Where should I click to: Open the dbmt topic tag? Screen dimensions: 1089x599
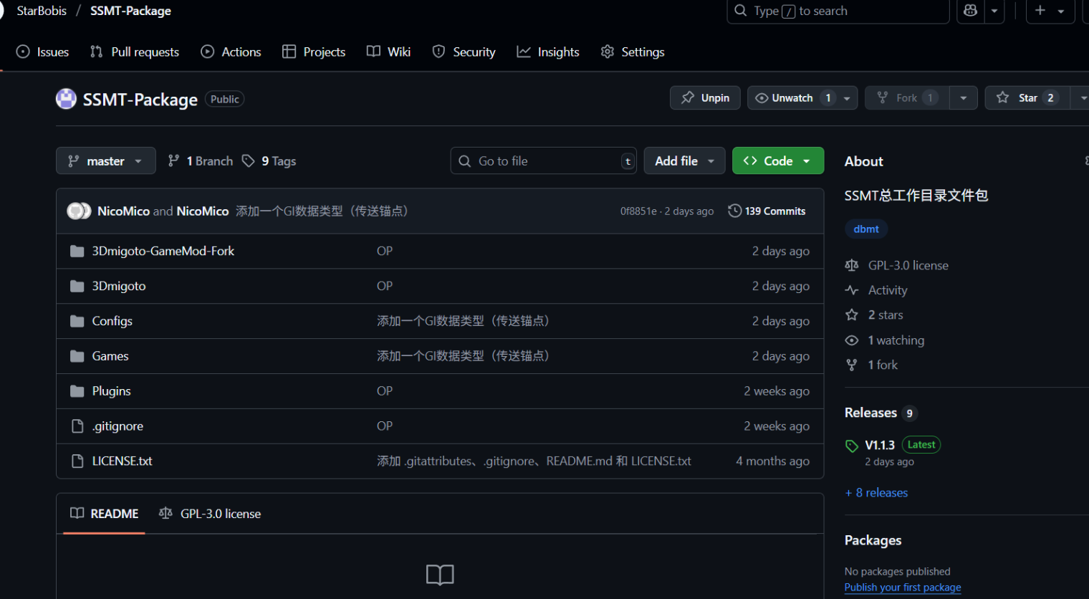coord(865,229)
